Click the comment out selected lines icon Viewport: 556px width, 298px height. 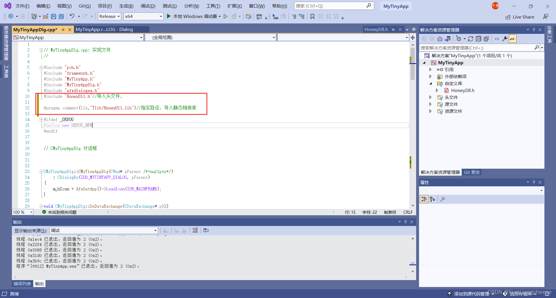pyautogui.click(x=294, y=16)
